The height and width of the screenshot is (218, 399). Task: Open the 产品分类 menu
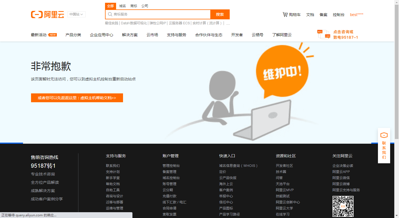click(73, 35)
